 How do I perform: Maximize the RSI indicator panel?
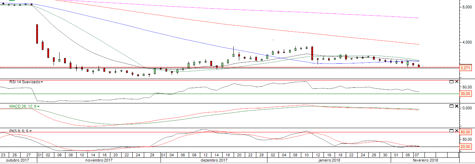tap(452, 82)
